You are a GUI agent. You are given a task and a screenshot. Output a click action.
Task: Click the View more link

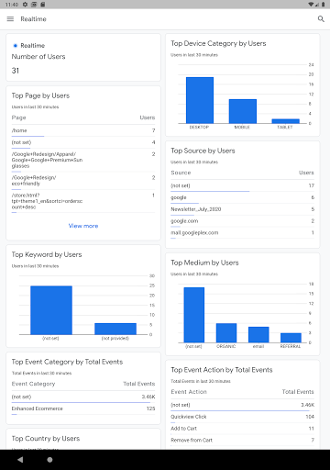point(83,226)
